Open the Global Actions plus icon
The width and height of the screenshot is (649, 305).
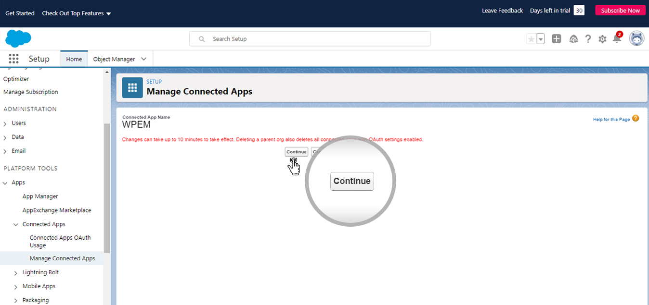click(557, 39)
